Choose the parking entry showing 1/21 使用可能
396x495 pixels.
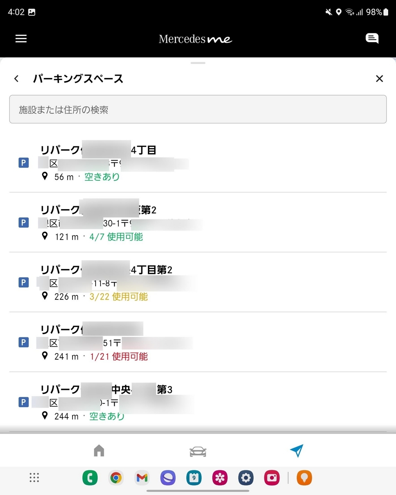pyautogui.click(x=198, y=342)
